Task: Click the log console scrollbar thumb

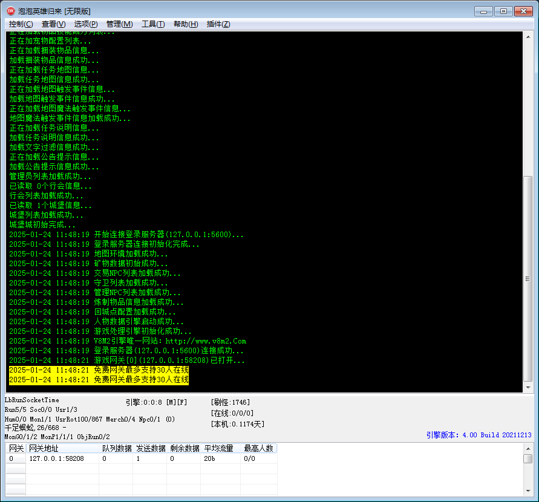Action: (528, 279)
